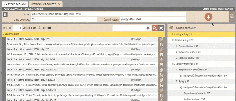Go to first page of records

click(x=5, y=28)
